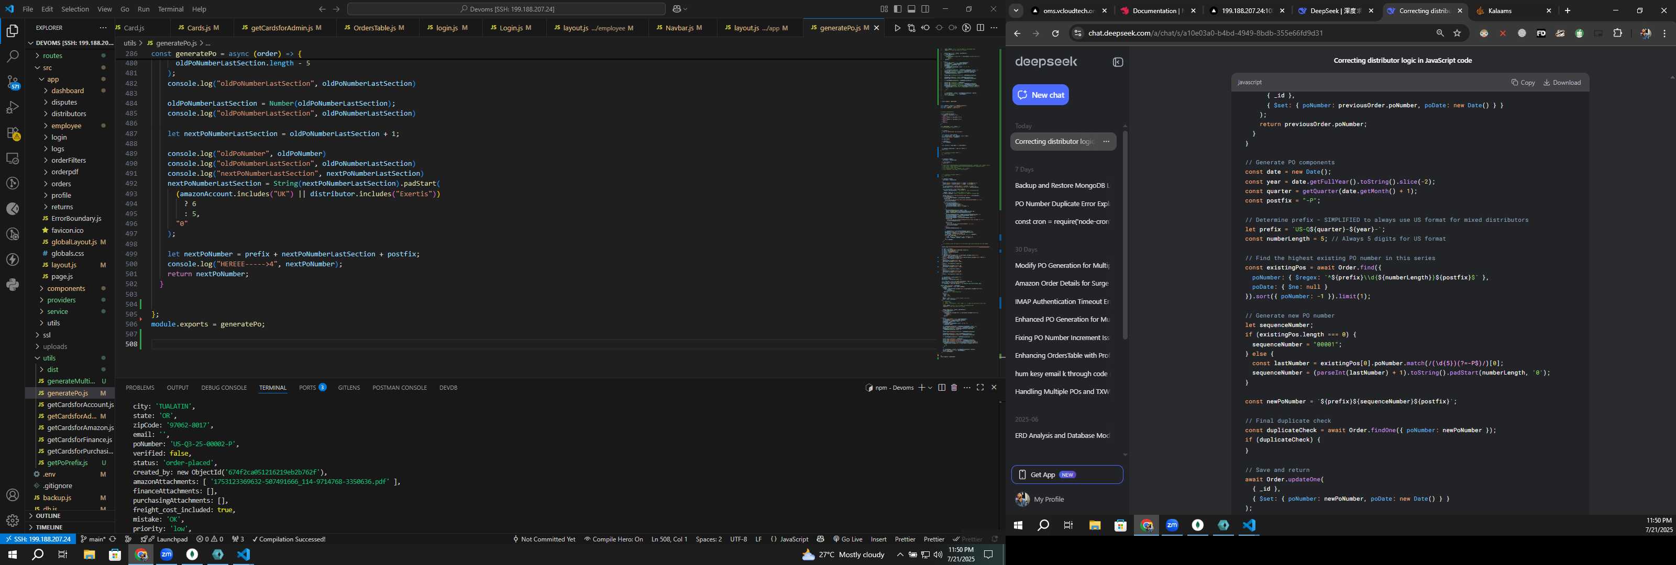Viewport: 1676px width, 565px height.
Task: Copy the javascript code block
Action: coord(1523,83)
